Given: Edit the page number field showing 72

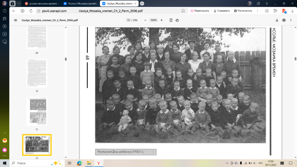Looking at the screenshot, I should click(128, 20).
